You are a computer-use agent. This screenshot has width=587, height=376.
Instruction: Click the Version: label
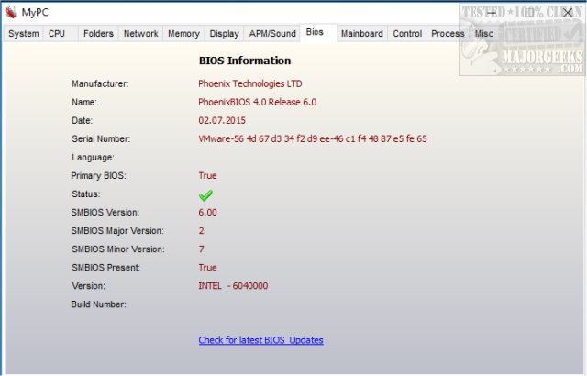click(x=88, y=286)
